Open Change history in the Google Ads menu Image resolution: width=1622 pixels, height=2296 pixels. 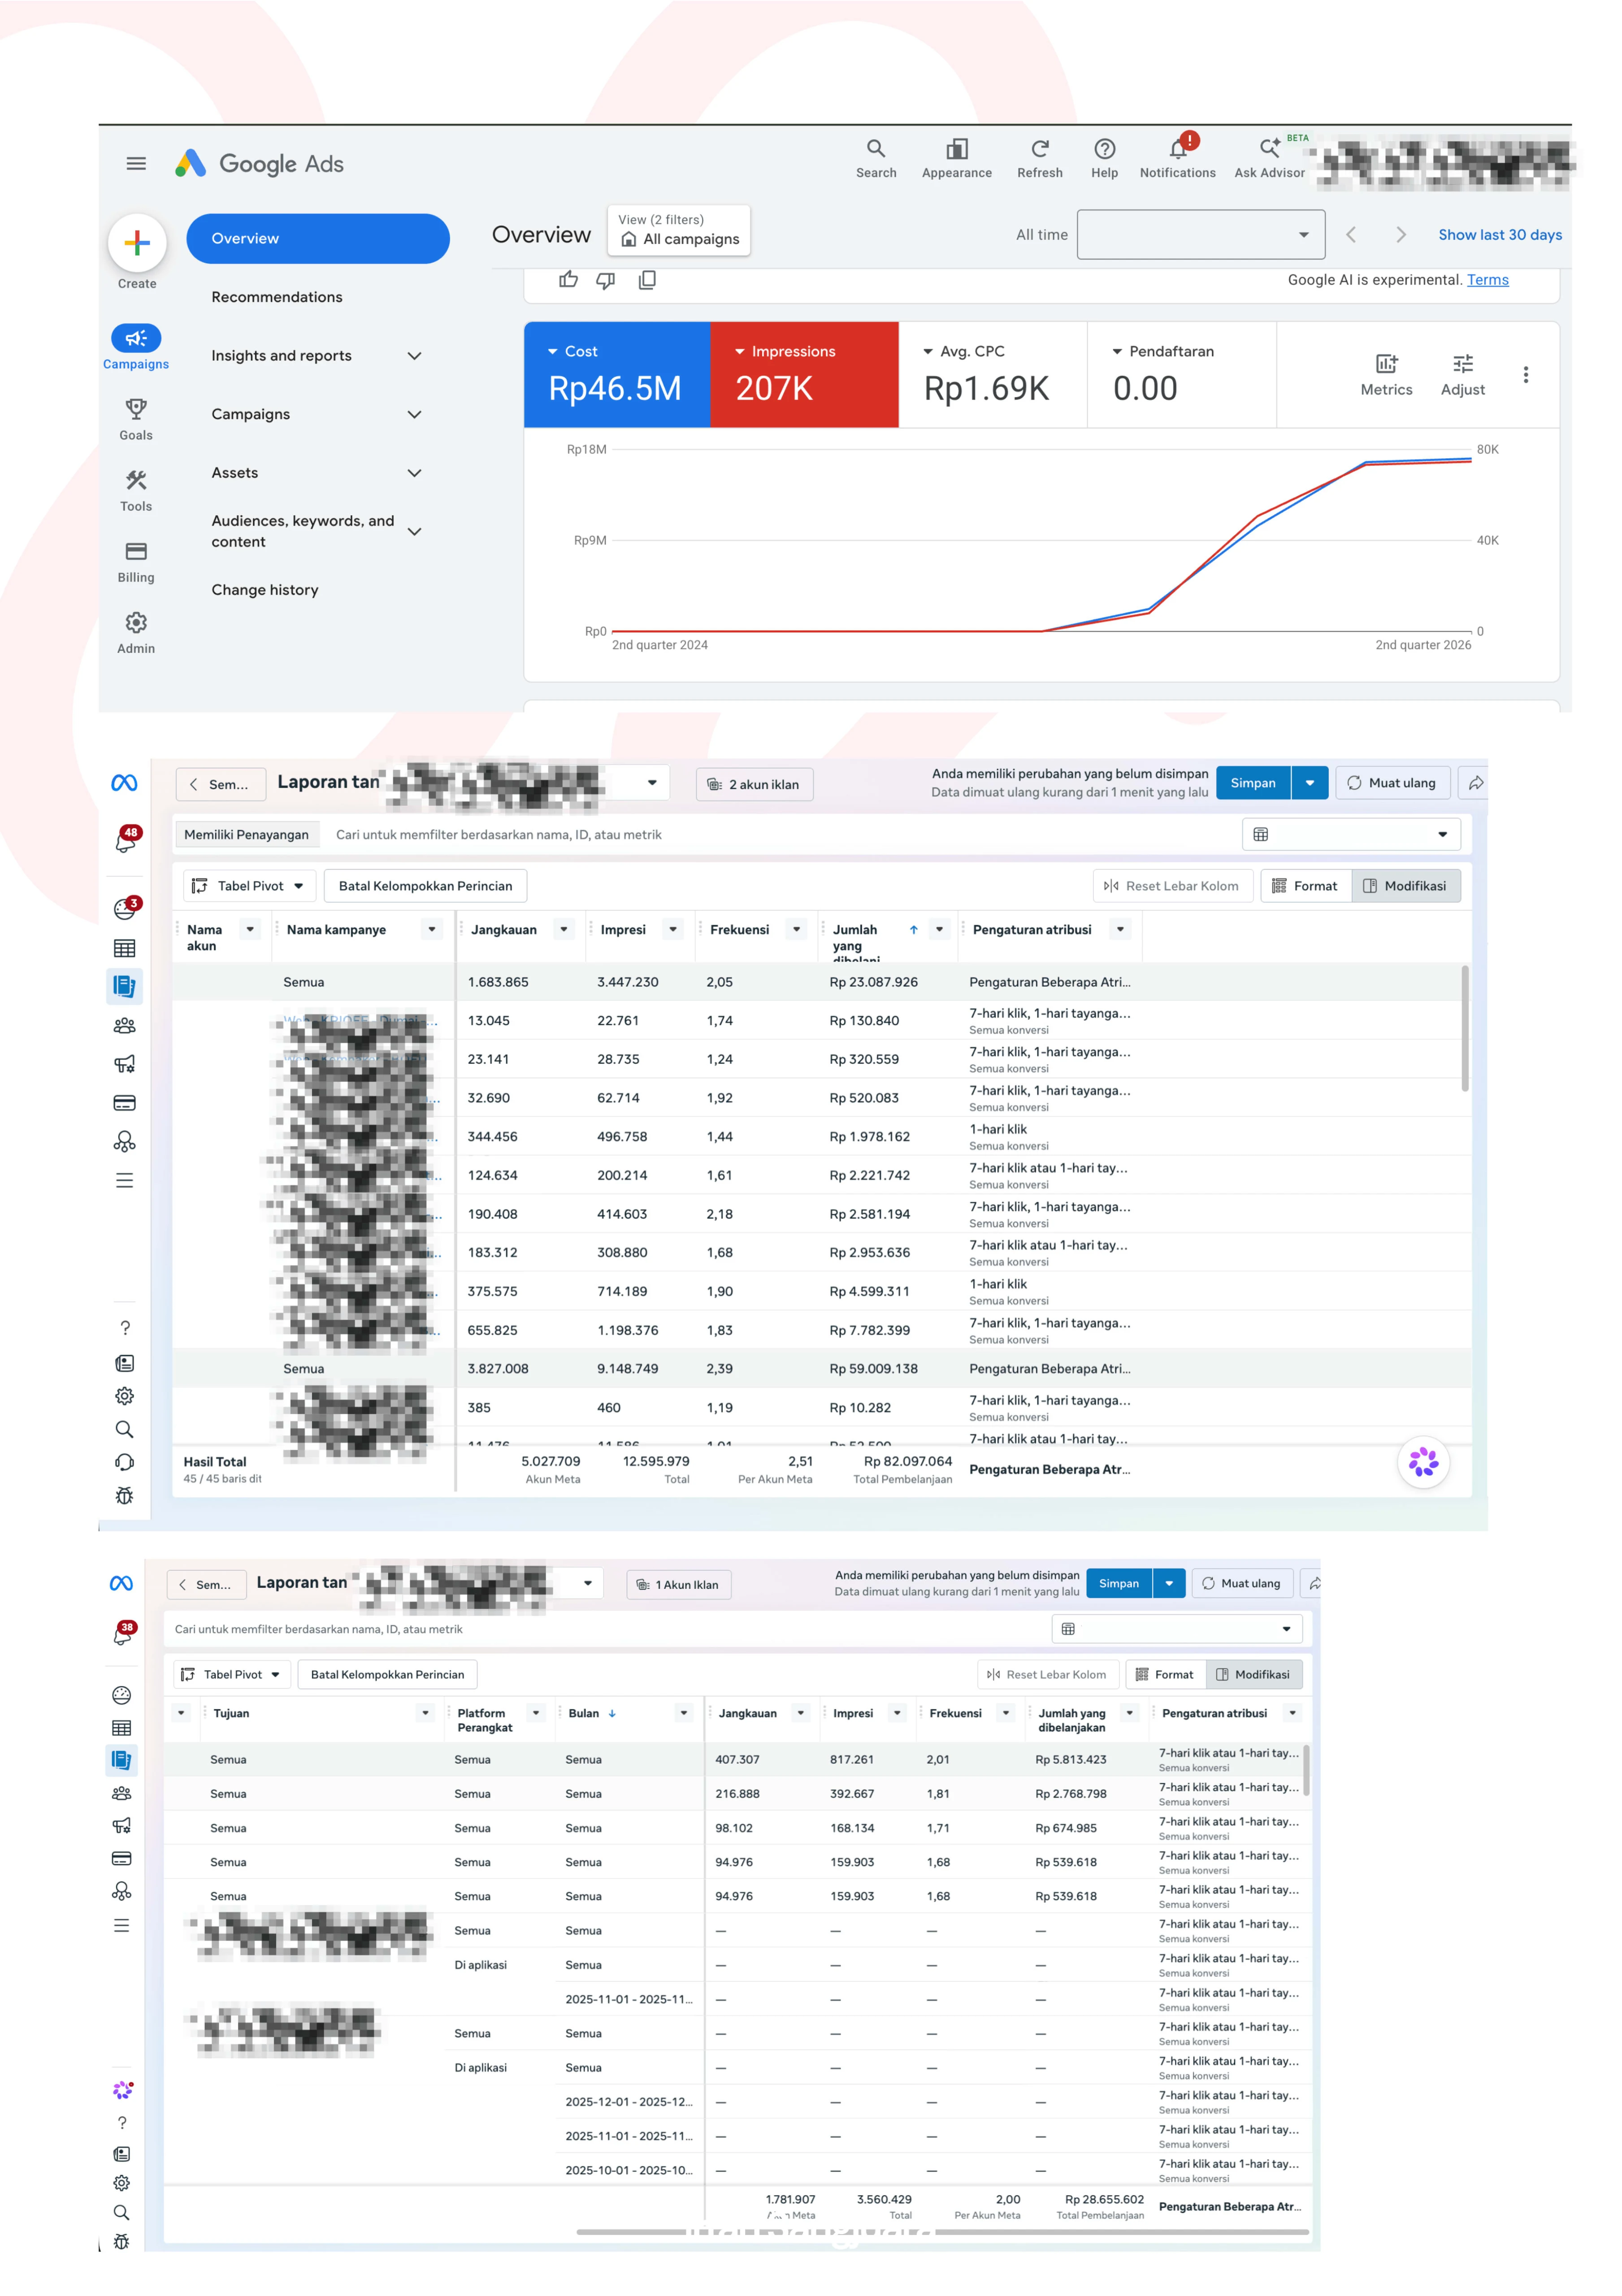[x=265, y=590]
